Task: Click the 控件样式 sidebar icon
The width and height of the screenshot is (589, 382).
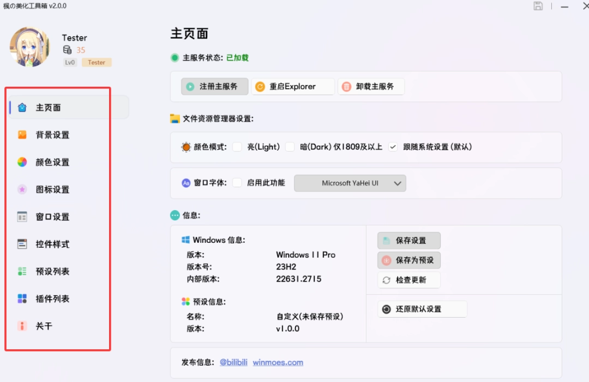Action: click(x=22, y=244)
